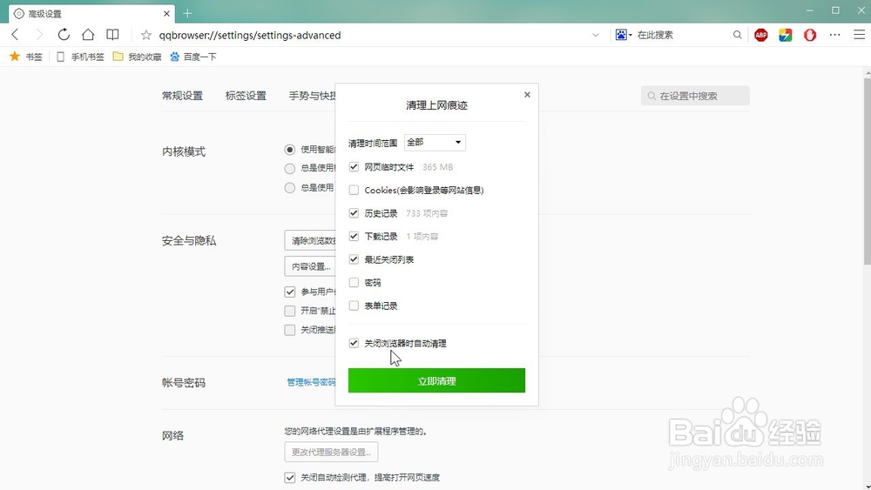This screenshot has width=871, height=490.
Task: Check the 密码 checkbox
Action: (x=354, y=283)
